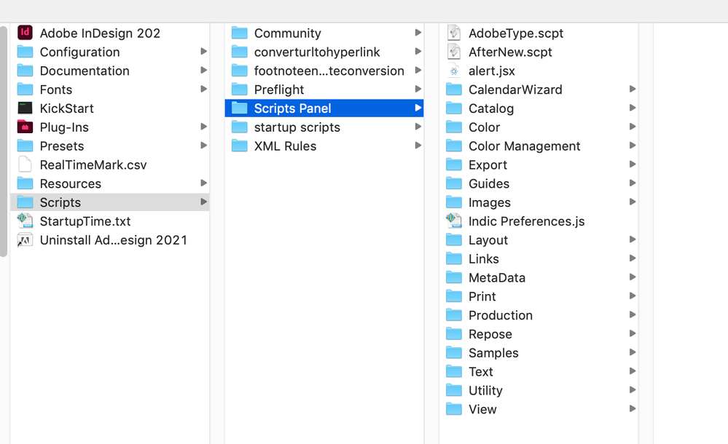Screen dimensions: 728x444
Task: Open the Images folder row
Action: tap(539, 202)
